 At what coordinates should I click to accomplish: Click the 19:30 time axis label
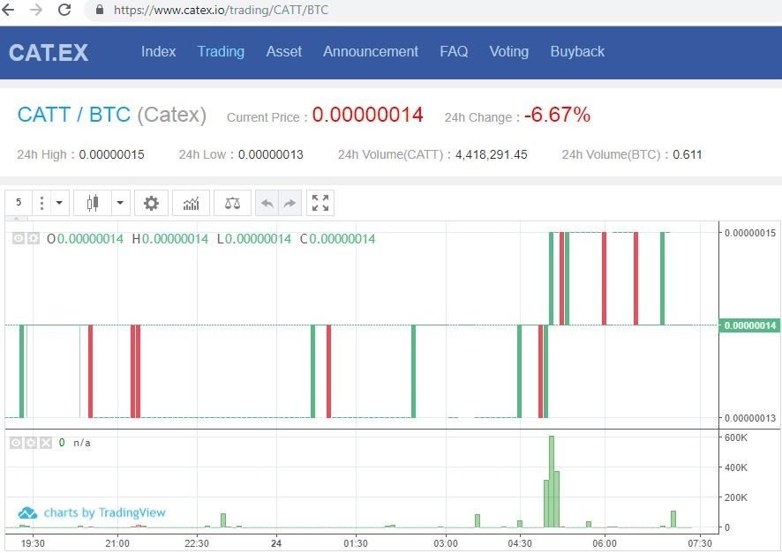tap(33, 543)
